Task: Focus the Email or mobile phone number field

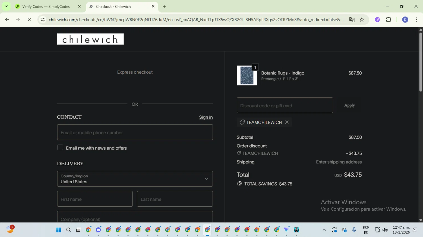Action: (135, 132)
